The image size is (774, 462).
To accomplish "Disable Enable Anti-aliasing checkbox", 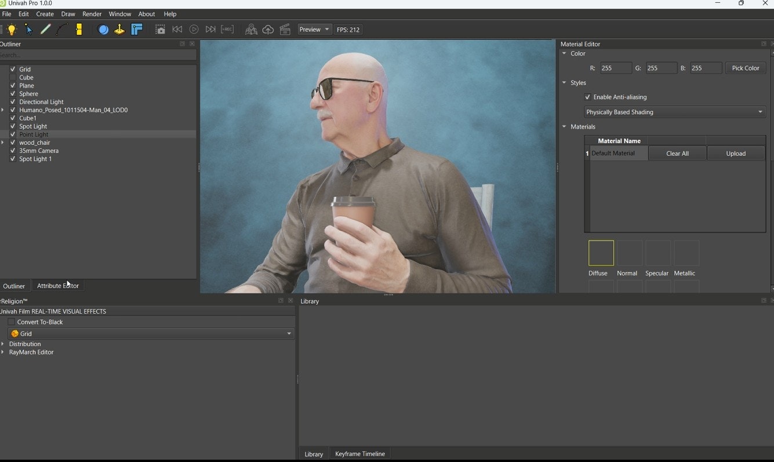I will coord(587,97).
